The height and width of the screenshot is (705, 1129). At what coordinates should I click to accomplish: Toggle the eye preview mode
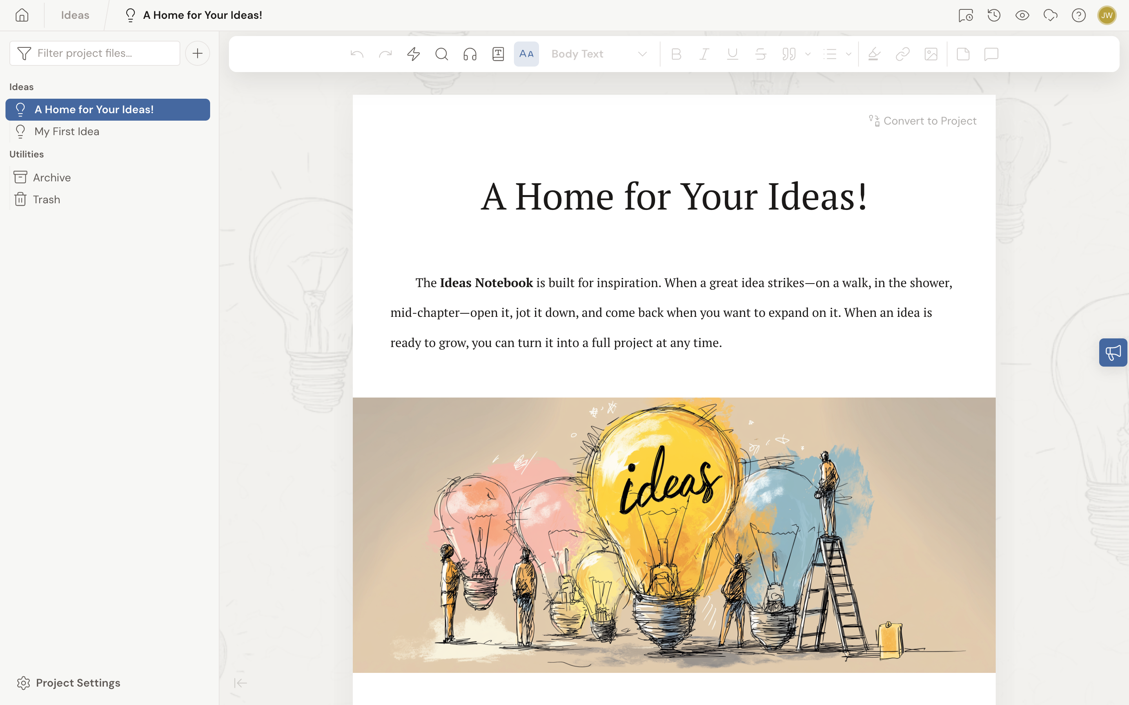pyautogui.click(x=1022, y=15)
